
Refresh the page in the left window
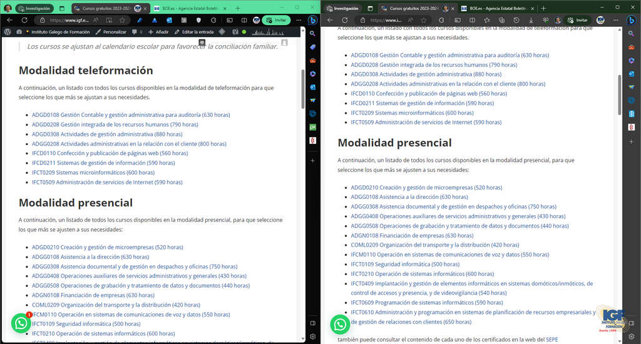[26, 20]
